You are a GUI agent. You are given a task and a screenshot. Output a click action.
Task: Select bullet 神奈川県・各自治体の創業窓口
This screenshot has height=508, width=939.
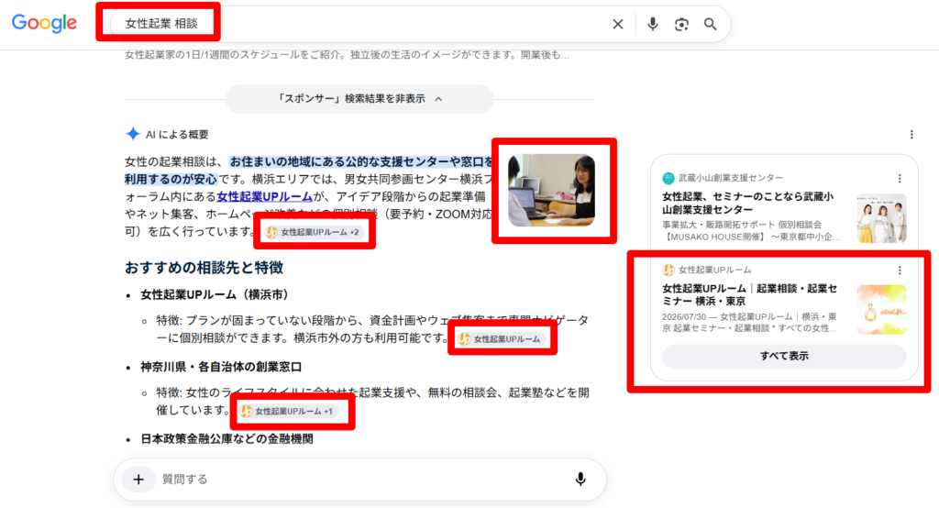tap(221, 367)
